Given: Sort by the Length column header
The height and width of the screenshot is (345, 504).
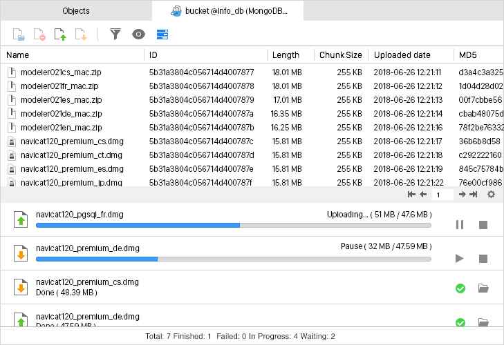Looking at the screenshot, I should (x=286, y=55).
